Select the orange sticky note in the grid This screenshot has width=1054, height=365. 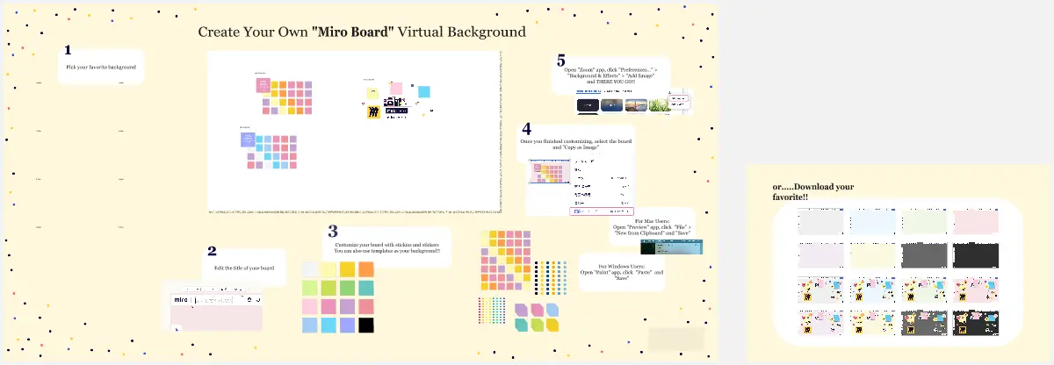click(366, 269)
